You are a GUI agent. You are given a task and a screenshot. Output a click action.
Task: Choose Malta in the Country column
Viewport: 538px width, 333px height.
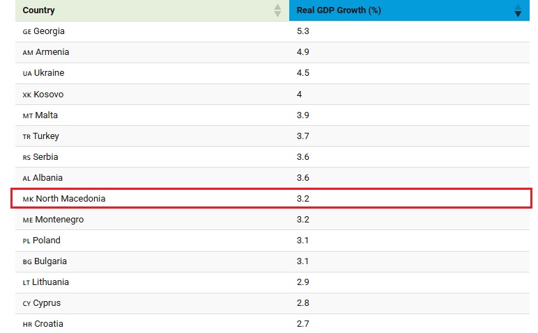pos(46,115)
